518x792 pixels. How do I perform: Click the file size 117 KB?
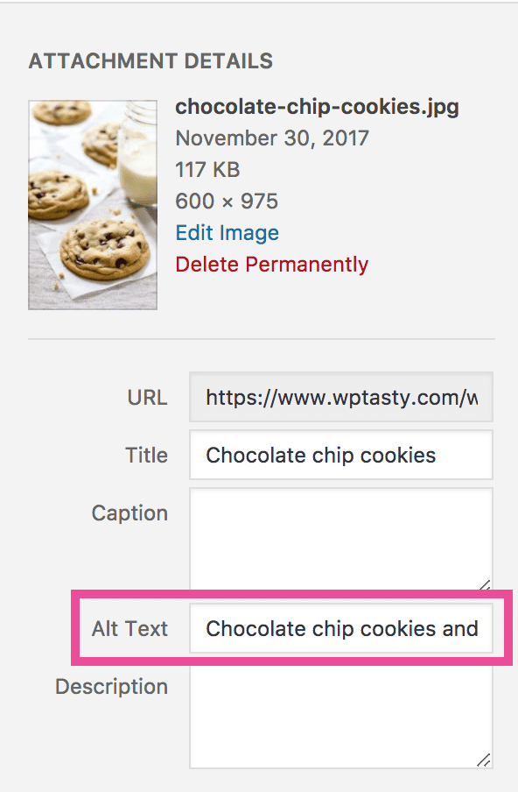pos(207,169)
